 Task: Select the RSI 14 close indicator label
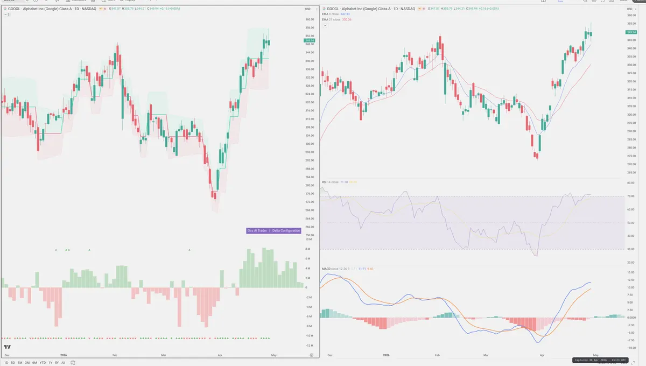(x=331, y=182)
